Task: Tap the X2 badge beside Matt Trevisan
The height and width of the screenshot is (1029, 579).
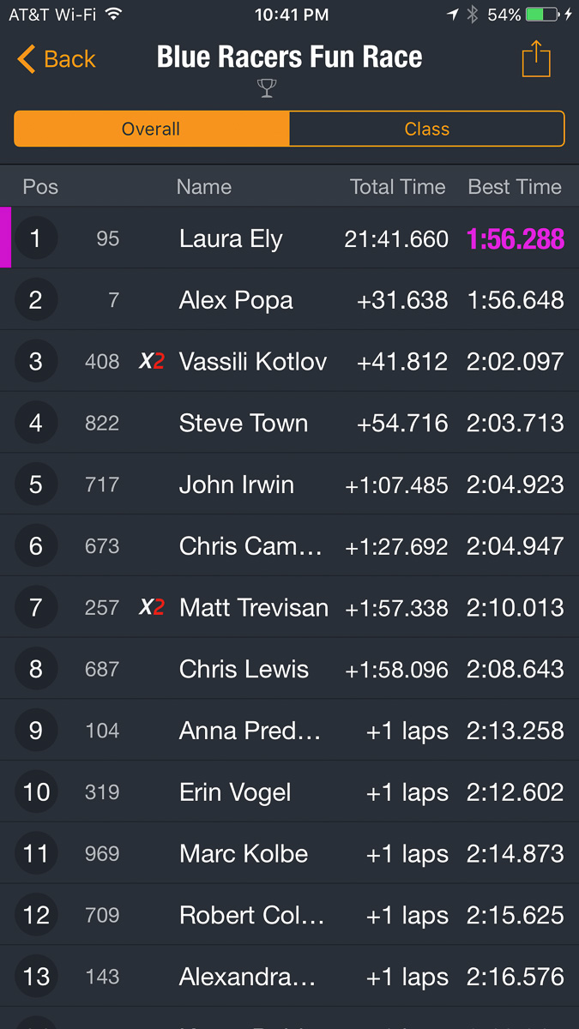Action: tap(152, 608)
